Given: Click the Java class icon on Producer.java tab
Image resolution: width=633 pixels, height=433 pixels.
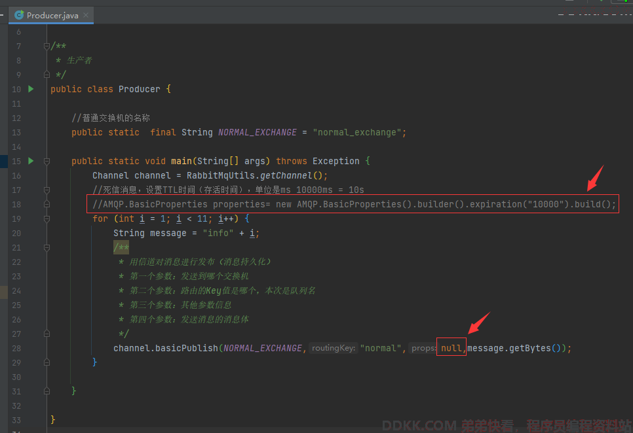Looking at the screenshot, I should (x=19, y=15).
